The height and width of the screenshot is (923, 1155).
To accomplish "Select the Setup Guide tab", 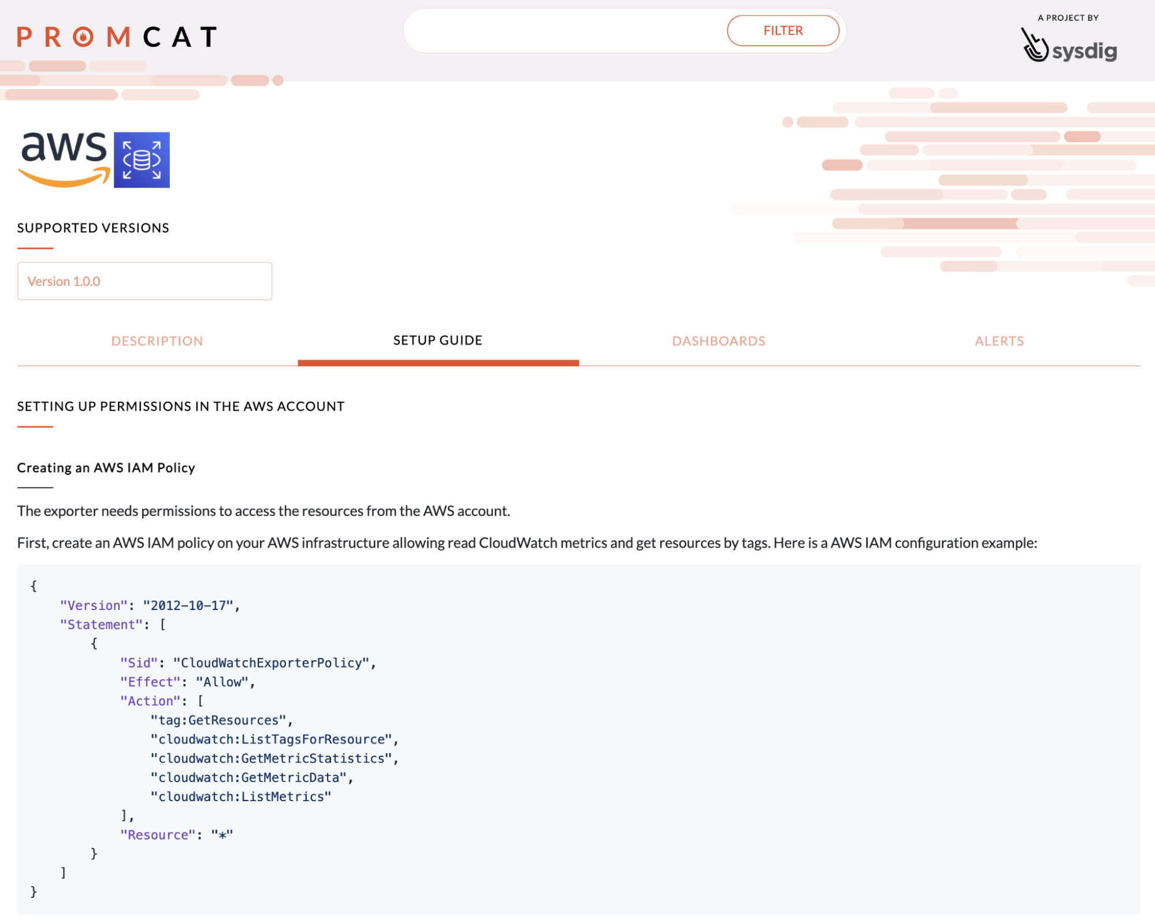I will pos(437,341).
